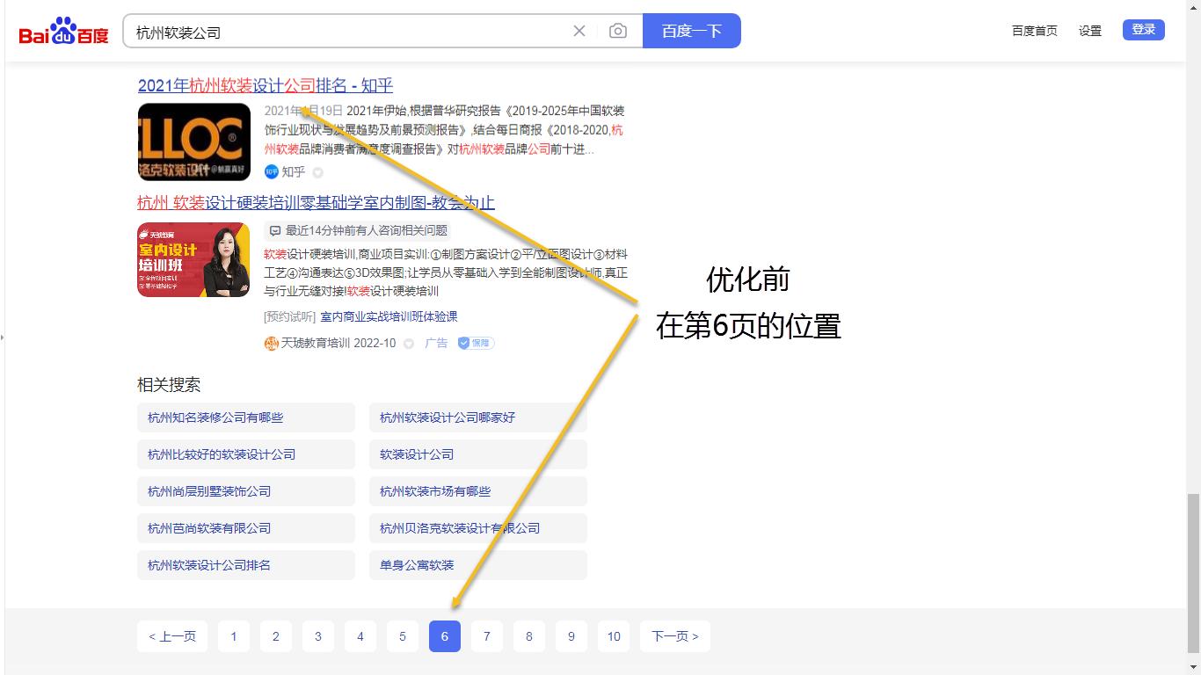This screenshot has height=675, width=1201.
Task: Click the 洛克软装设计 result thumbnail
Action: [193, 141]
